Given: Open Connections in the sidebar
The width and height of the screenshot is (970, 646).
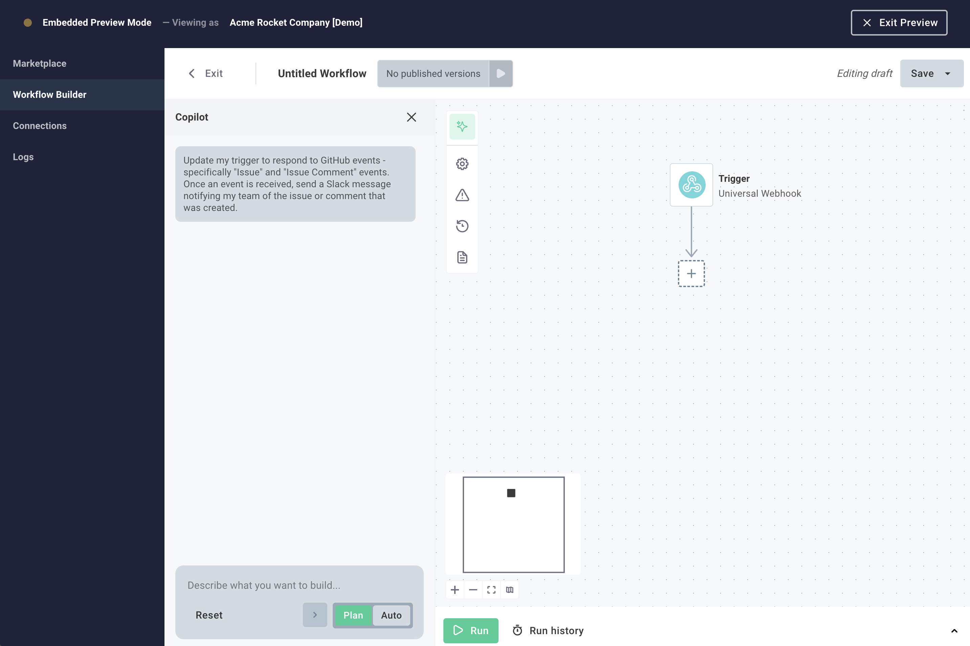Looking at the screenshot, I should pos(40,126).
